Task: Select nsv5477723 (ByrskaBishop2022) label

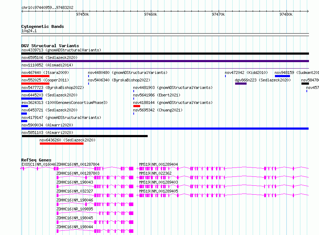Action: point(53,87)
